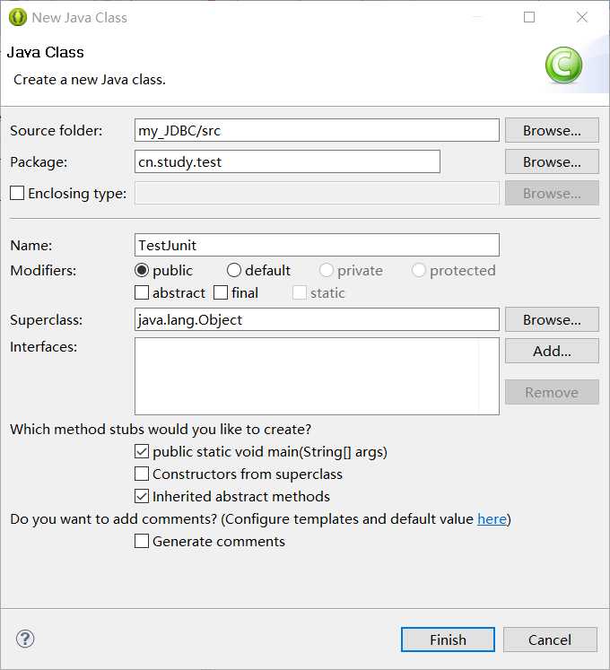The image size is (610, 670).
Task: Check the final modifier checkbox
Action: [221, 292]
